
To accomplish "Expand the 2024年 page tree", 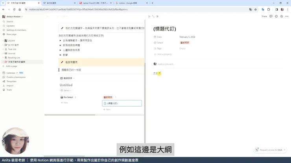I will 3,41.
